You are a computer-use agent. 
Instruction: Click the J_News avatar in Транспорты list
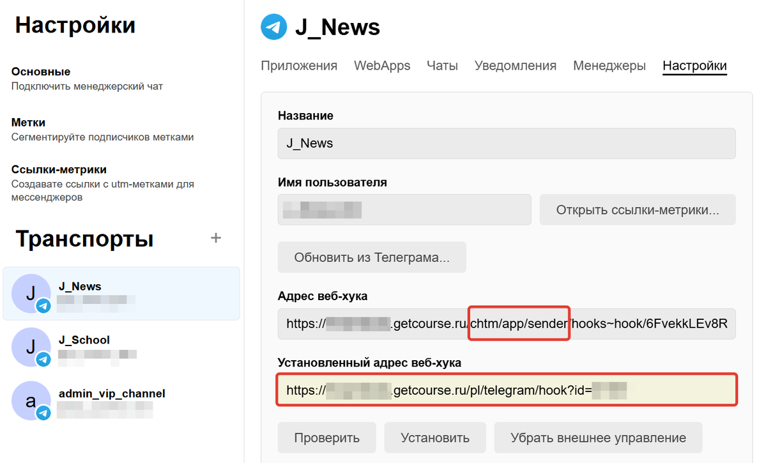coord(31,294)
